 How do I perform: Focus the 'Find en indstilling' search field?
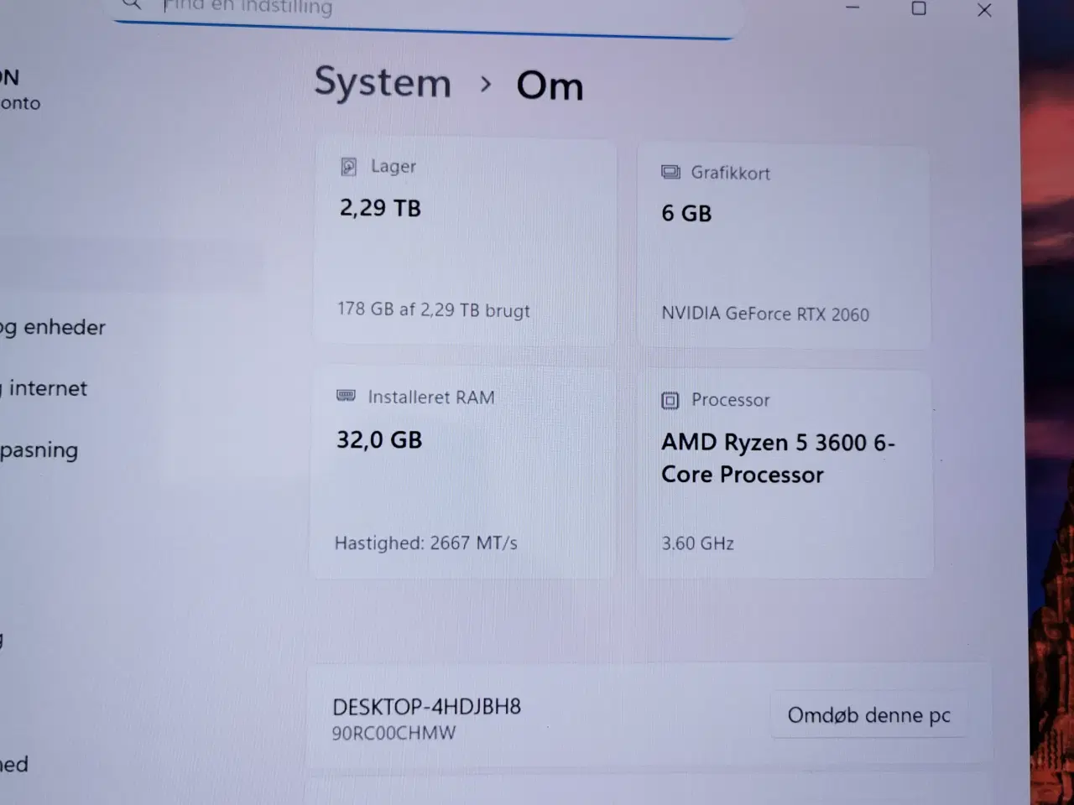(420, 10)
